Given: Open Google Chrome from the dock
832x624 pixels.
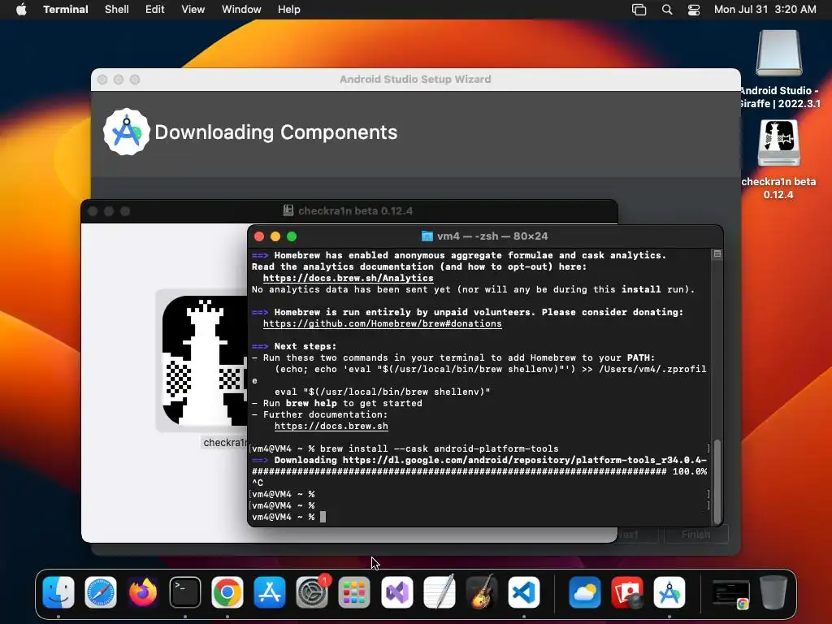Looking at the screenshot, I should [227, 592].
